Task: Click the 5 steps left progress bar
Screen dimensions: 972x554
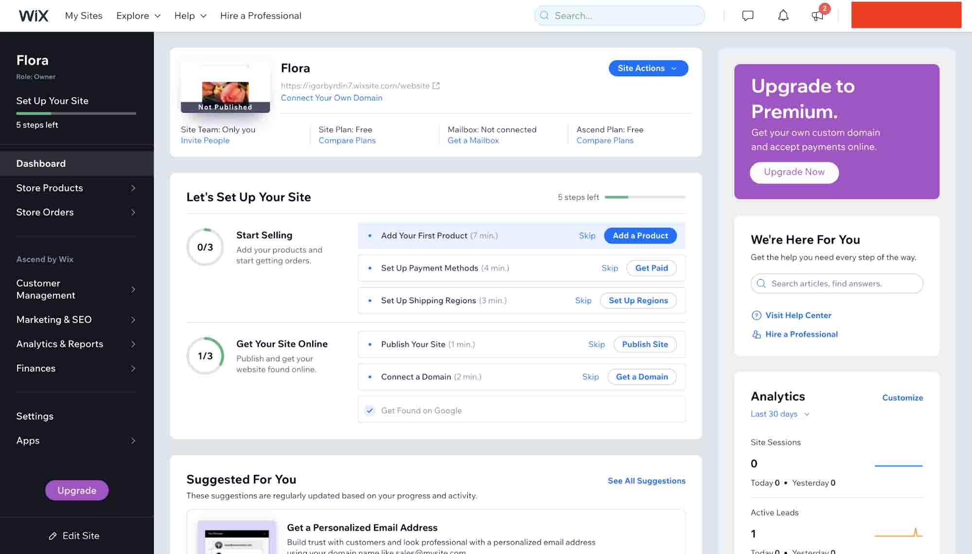Action: 645,197
